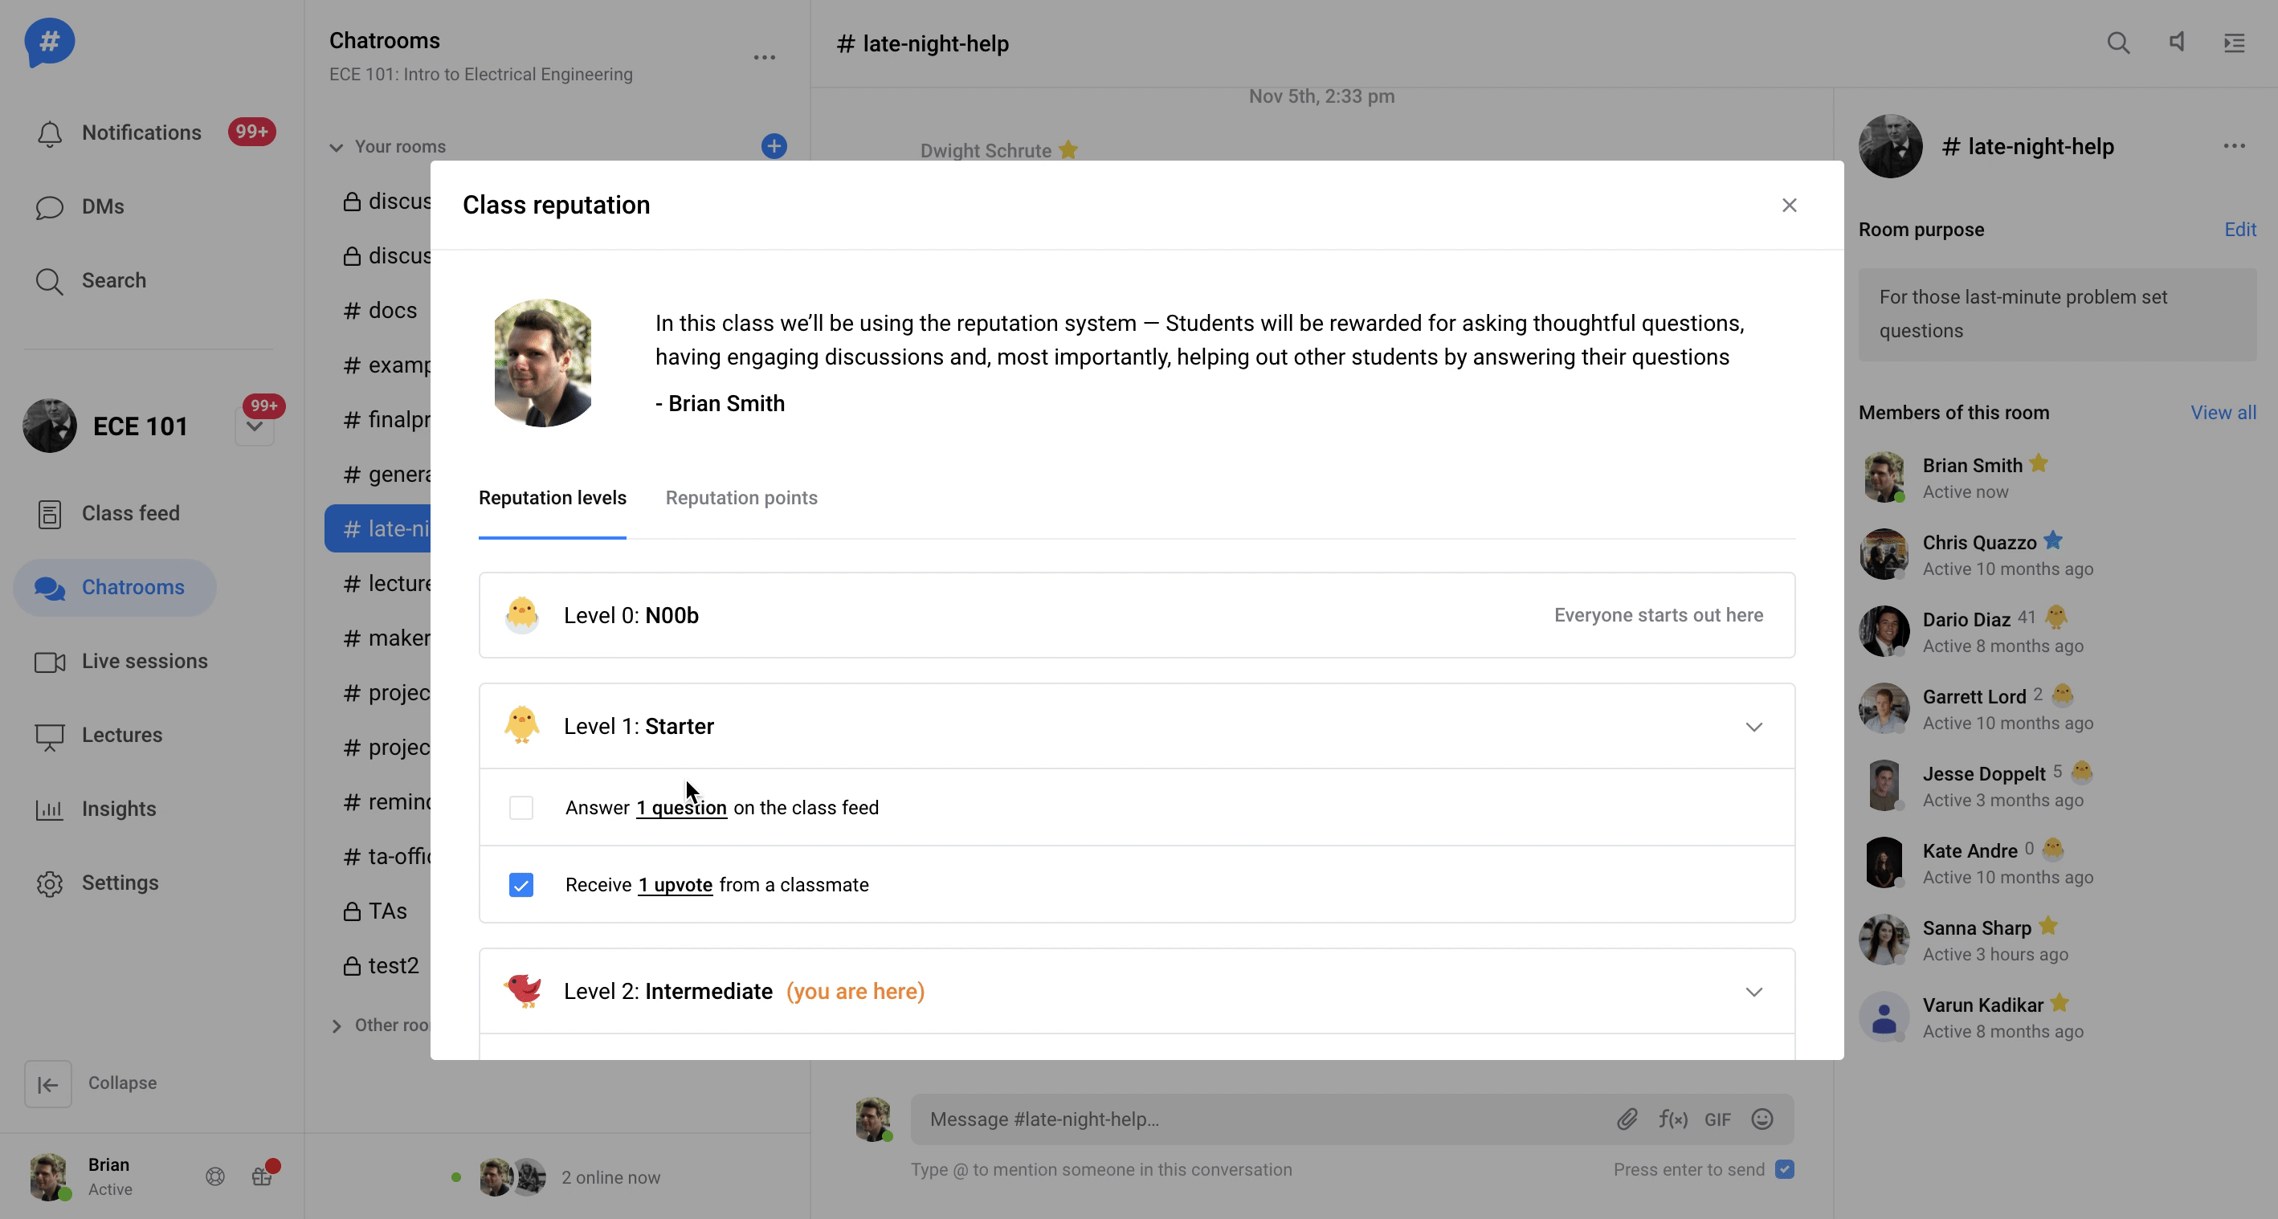
Task: Uncheck the "Receive 1 upvote" checkbox
Action: [x=521, y=885]
